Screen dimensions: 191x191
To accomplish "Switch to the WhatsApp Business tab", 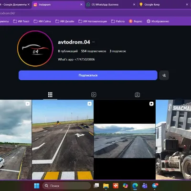I will coord(111,5).
